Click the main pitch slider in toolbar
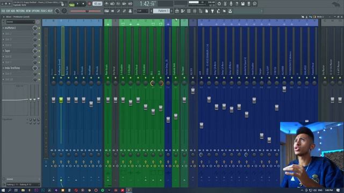 (86, 11)
